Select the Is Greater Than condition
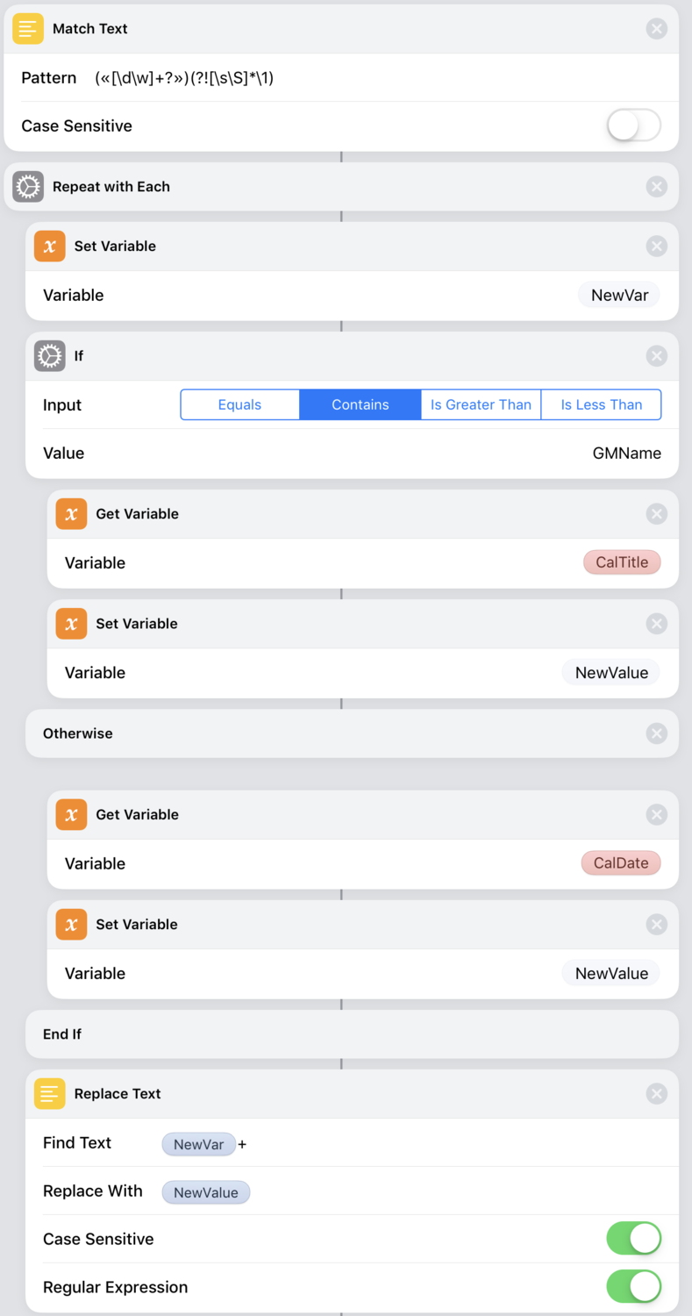Screen dimensions: 692x1316 pos(481,404)
